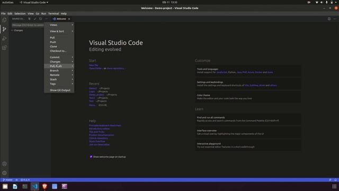339x191 pixels.
Task: Launch the Brave browser from dock
Action: 44,186
